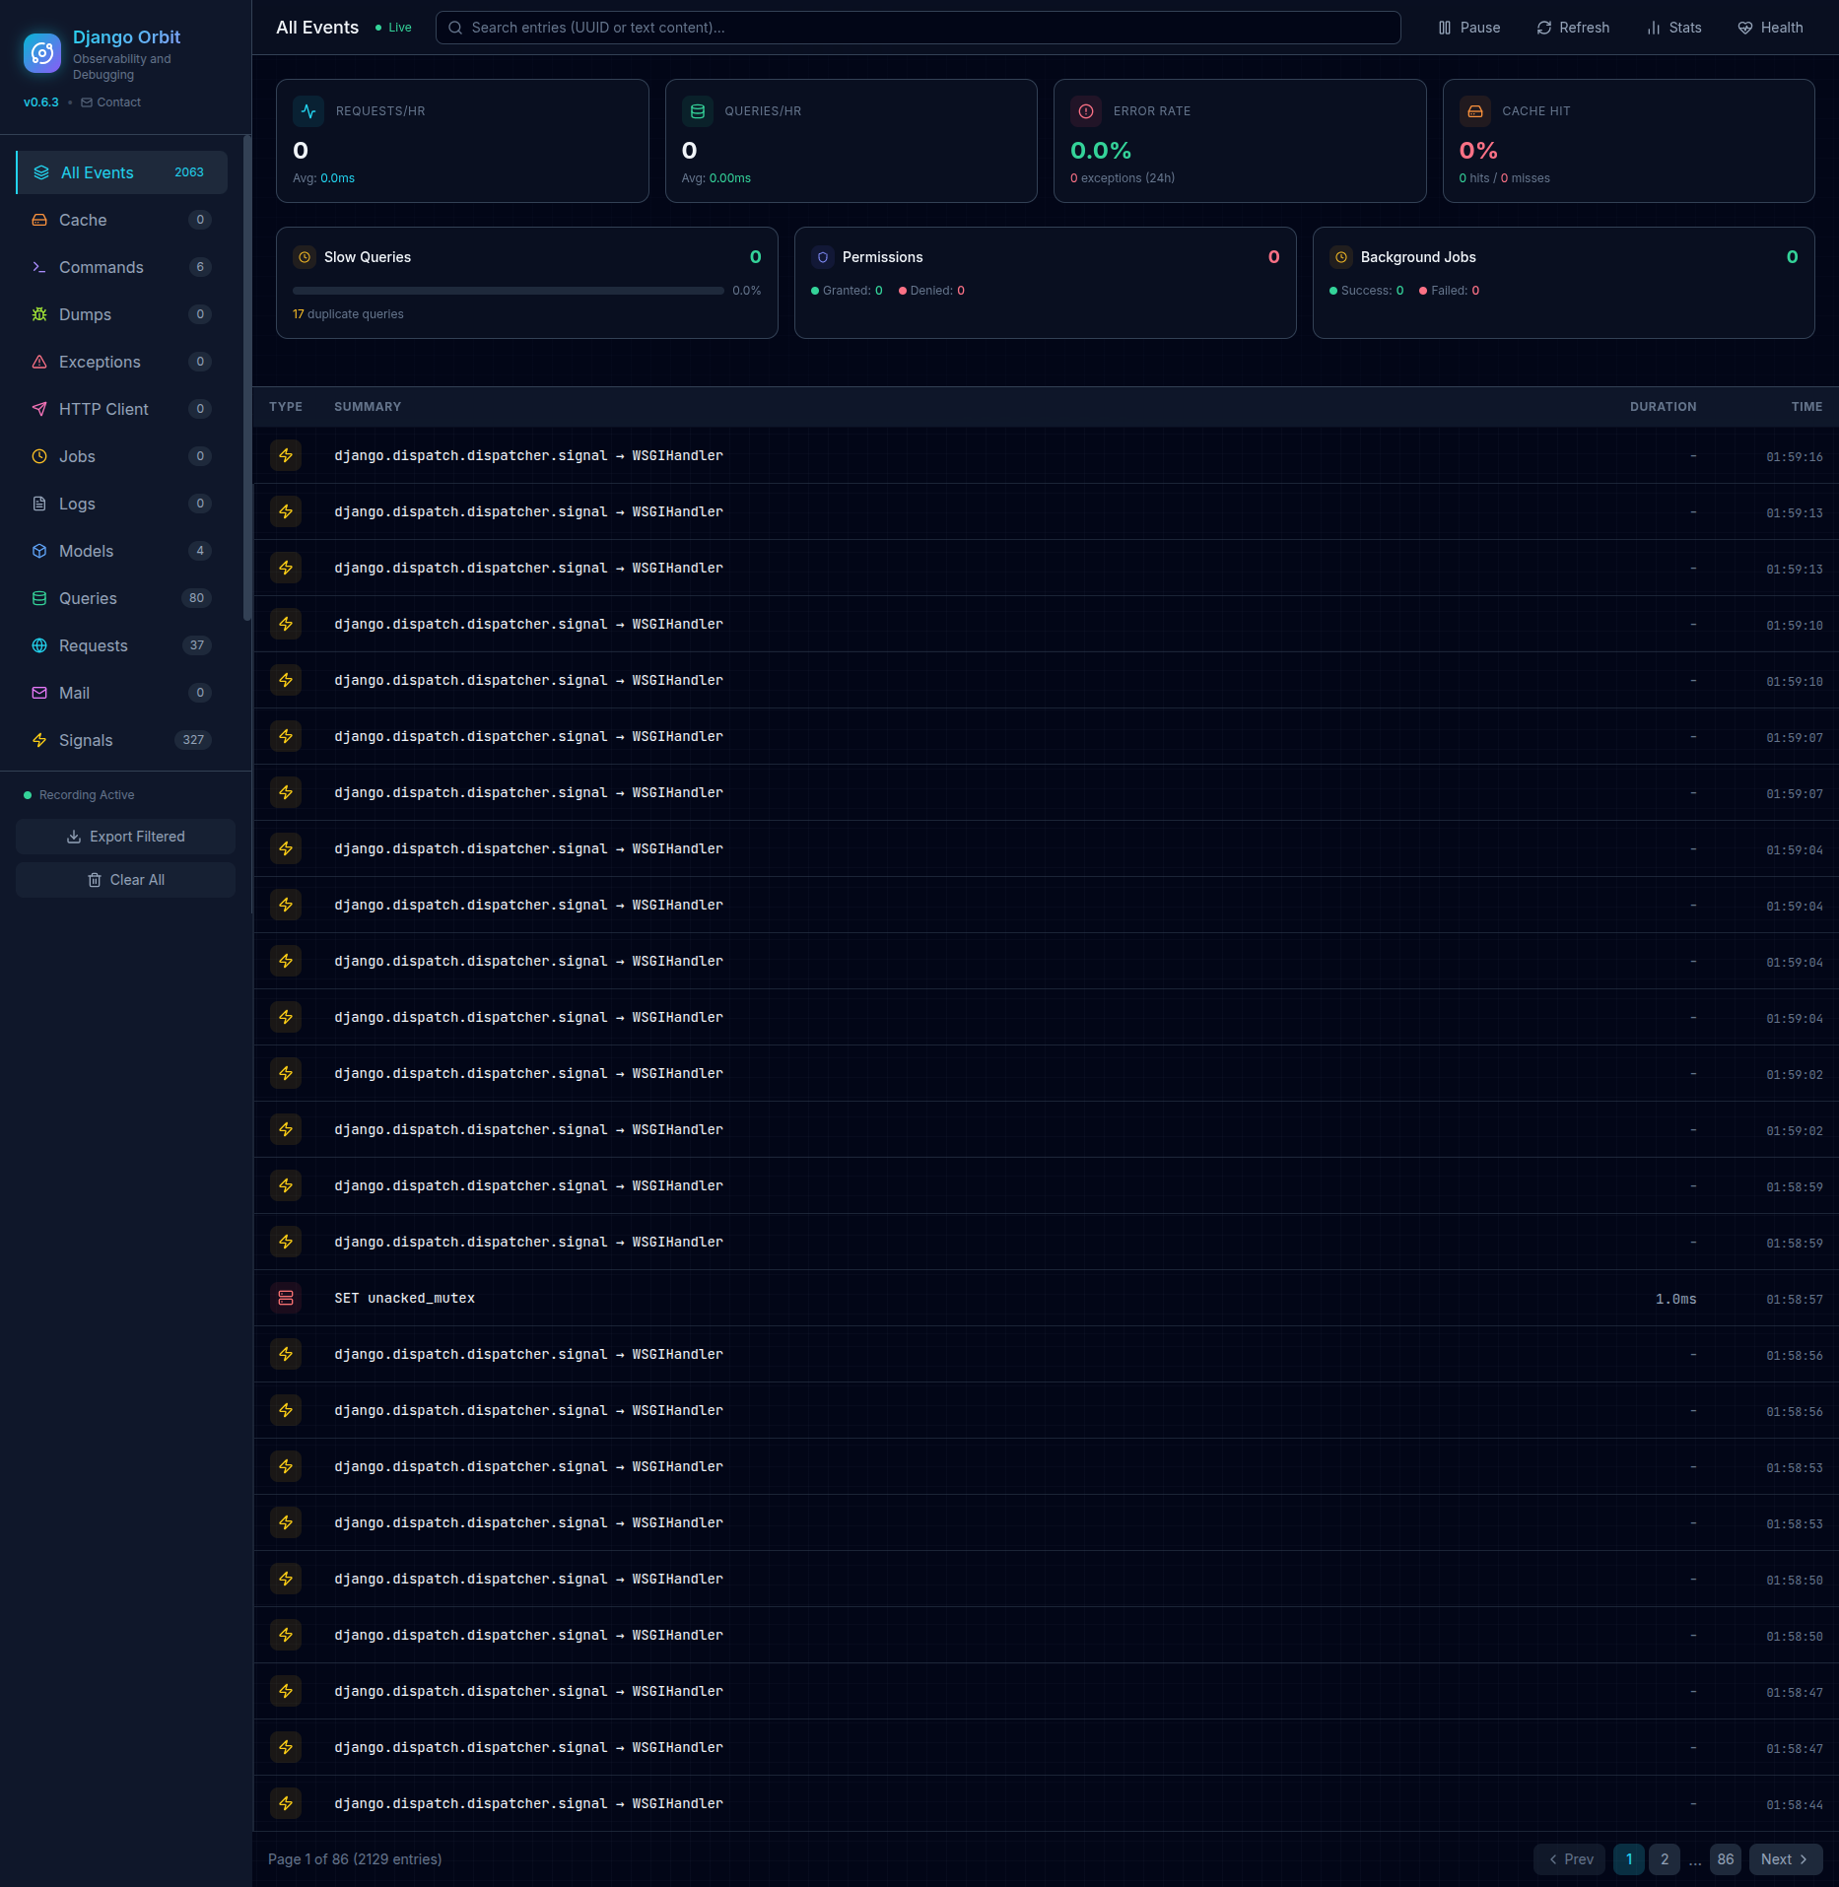Click the All Events layers icon
Image resolution: width=1839 pixels, height=1887 pixels.
click(41, 172)
